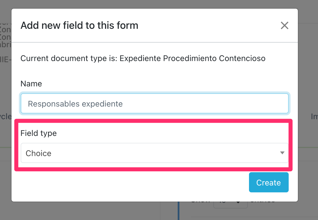Click the Field type label
The width and height of the screenshot is (318, 220).
point(39,133)
